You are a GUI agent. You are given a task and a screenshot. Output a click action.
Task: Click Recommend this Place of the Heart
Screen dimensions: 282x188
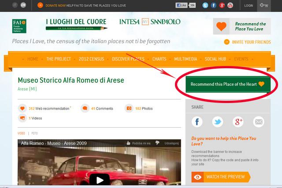tap(228, 84)
